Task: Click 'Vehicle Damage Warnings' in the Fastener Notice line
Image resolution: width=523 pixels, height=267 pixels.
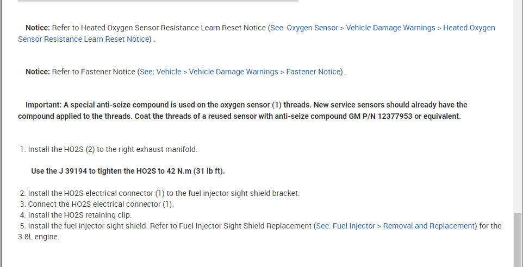Action: point(233,72)
